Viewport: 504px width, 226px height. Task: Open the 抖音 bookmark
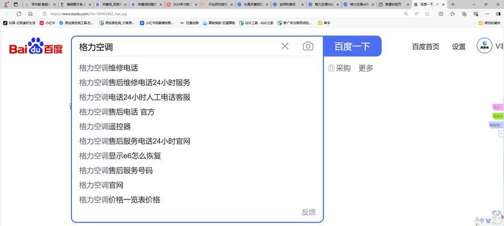(x=19, y=23)
